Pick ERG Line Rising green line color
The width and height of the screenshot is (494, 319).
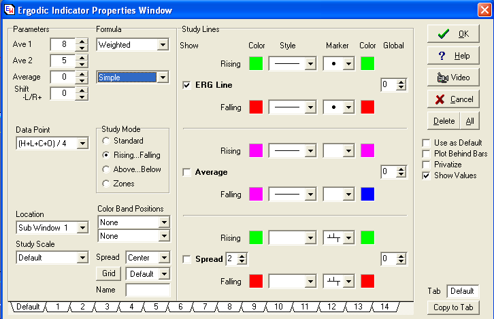pos(256,64)
